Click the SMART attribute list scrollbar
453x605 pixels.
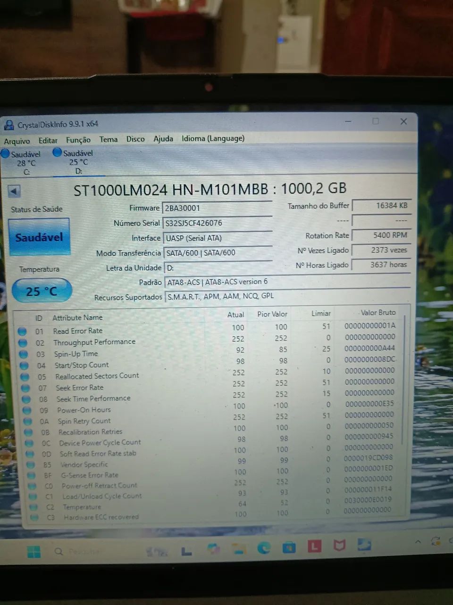[x=404, y=380]
